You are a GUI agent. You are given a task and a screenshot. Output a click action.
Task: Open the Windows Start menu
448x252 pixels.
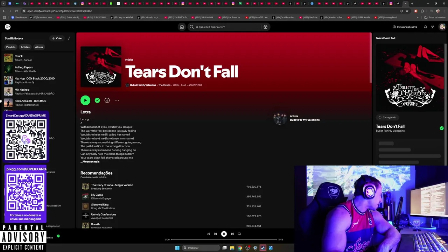pyautogui.click(x=177, y=248)
